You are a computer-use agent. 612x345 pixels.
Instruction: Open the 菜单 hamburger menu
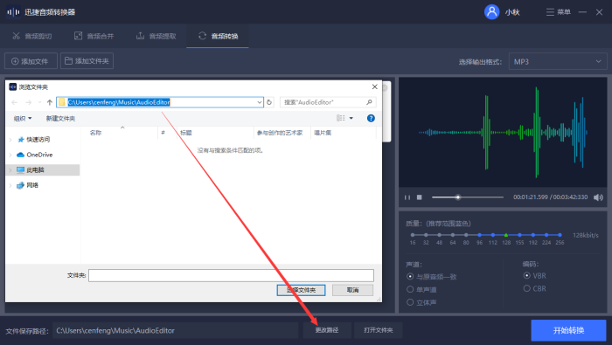[558, 12]
